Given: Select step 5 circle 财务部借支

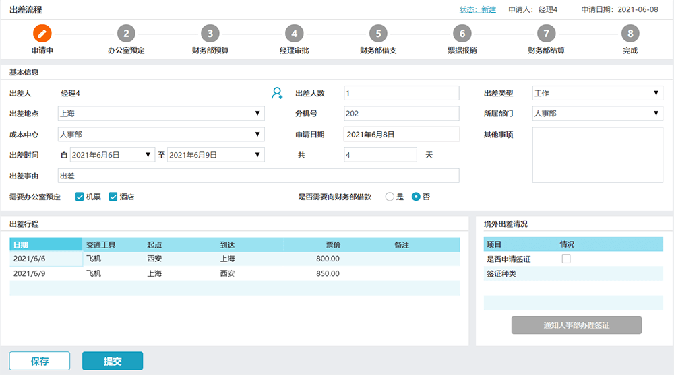Looking at the screenshot, I should point(378,34).
